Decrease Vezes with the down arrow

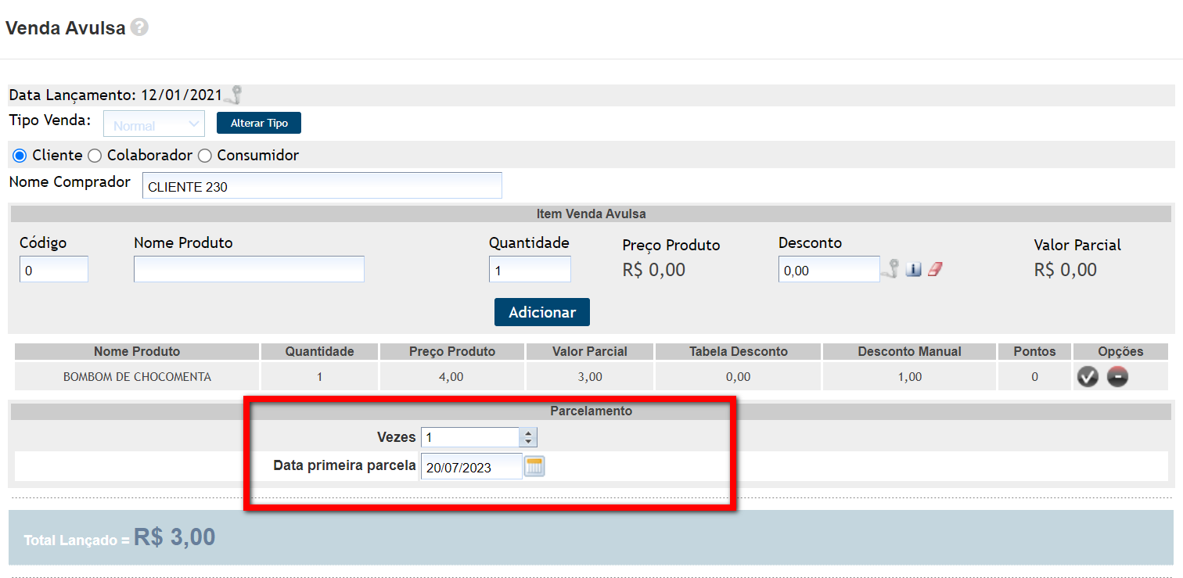(x=529, y=442)
